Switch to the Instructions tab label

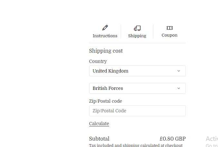pyautogui.click(x=105, y=36)
